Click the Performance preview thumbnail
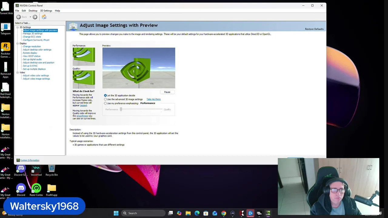This screenshot has height=218, width=388. click(84, 57)
